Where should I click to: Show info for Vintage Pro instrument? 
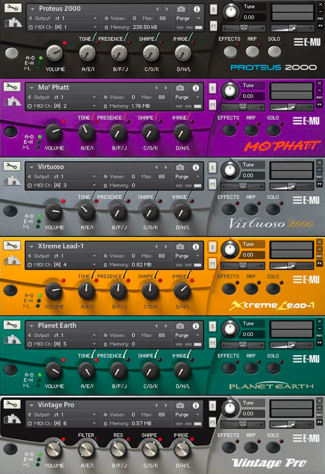point(196,405)
